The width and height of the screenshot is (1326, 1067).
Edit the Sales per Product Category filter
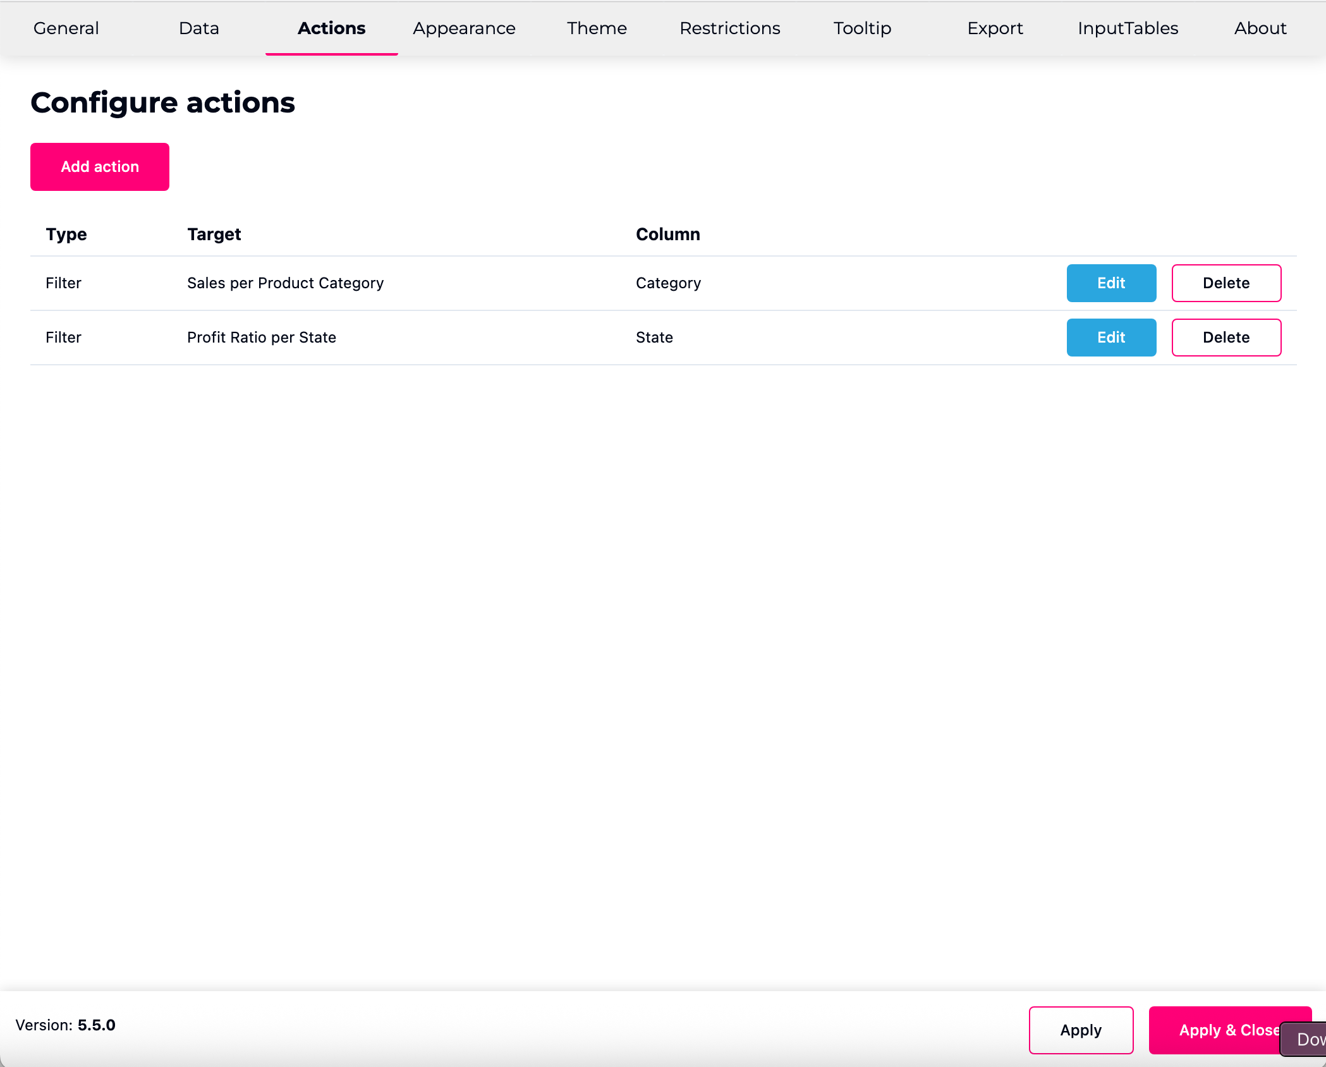point(1111,283)
